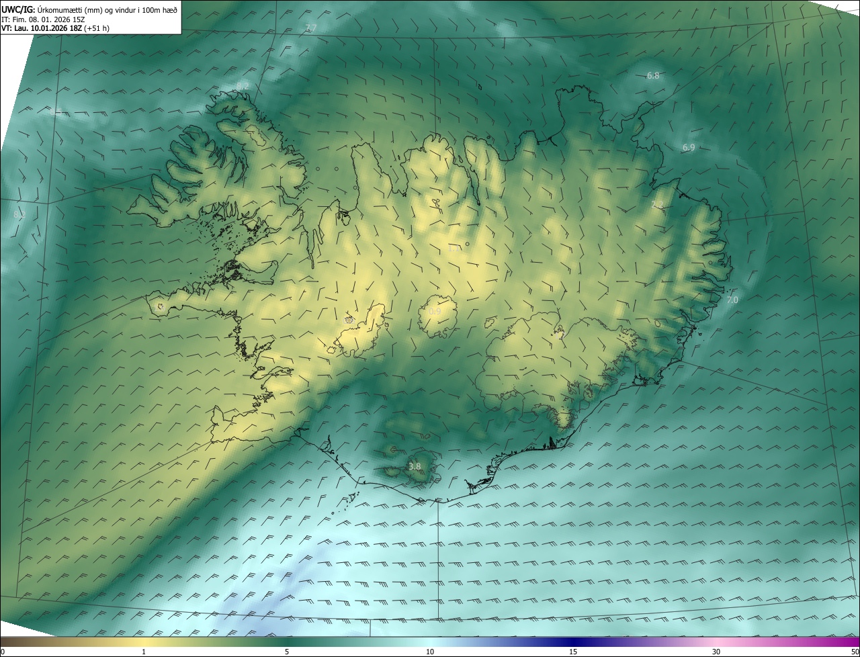Image resolution: width=860 pixels, height=657 pixels.
Task: Click the 0.9 value label on glacier
Action: click(435, 312)
